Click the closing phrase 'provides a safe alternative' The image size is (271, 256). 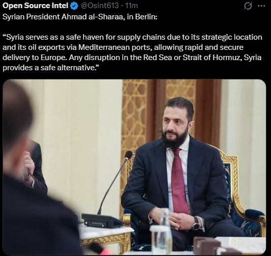coord(49,68)
